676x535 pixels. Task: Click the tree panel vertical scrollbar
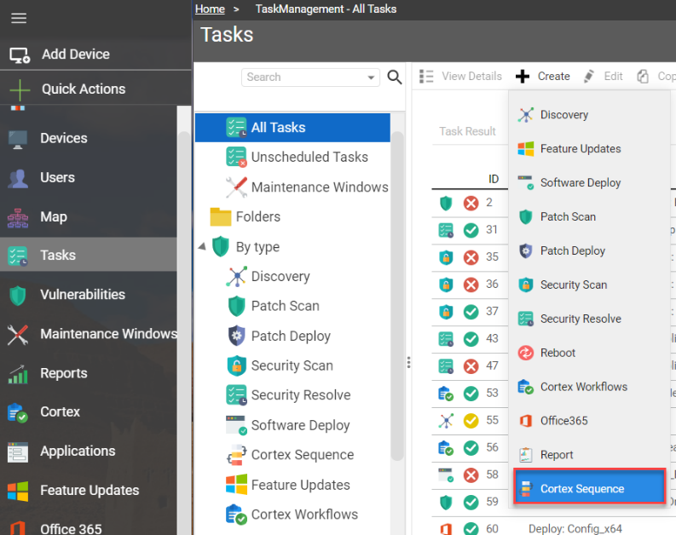(397, 297)
